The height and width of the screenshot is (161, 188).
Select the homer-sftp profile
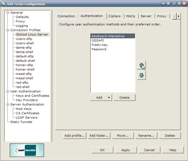click(x=25, y=65)
